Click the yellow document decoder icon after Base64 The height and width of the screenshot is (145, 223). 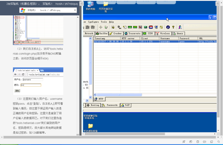125,27
